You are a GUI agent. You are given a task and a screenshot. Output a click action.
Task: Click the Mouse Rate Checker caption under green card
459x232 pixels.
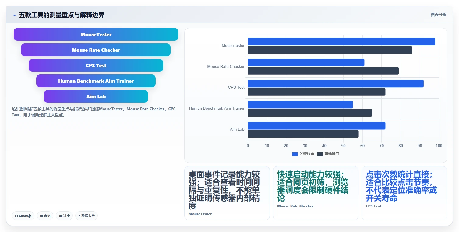pos(295,206)
